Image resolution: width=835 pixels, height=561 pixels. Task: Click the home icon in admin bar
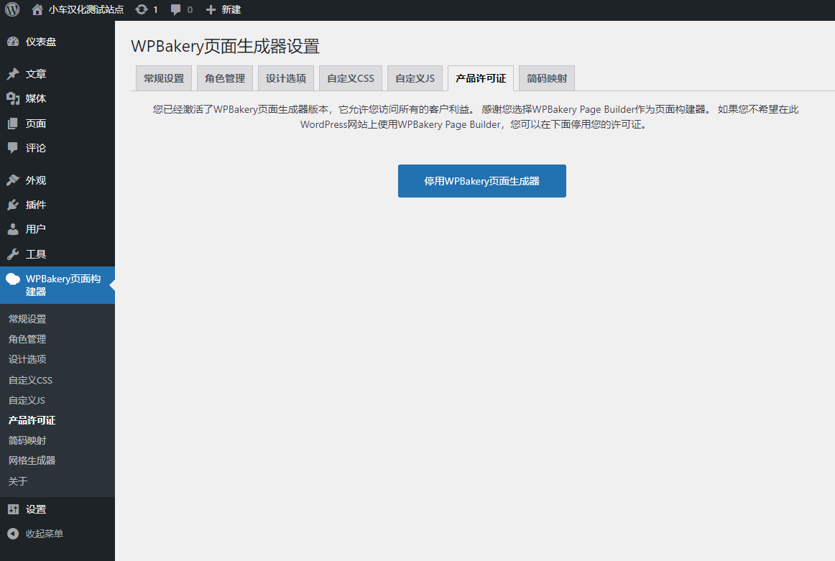37,9
